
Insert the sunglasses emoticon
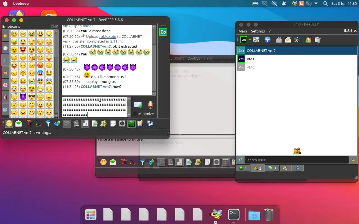pyautogui.click(x=32, y=97)
